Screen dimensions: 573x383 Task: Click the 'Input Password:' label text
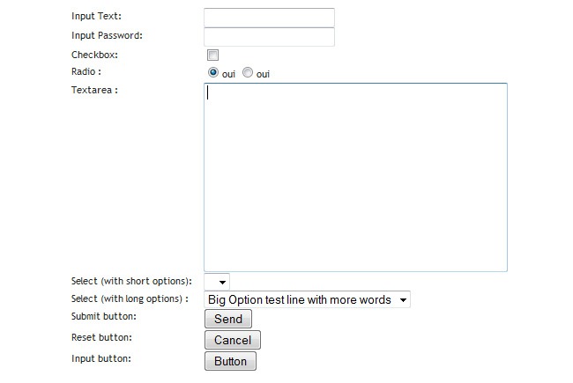(107, 36)
